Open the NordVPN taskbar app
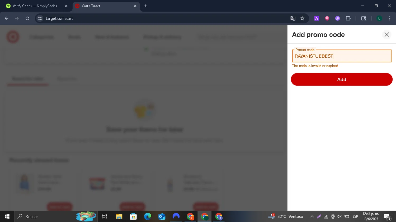The image size is (396, 222). click(176, 216)
